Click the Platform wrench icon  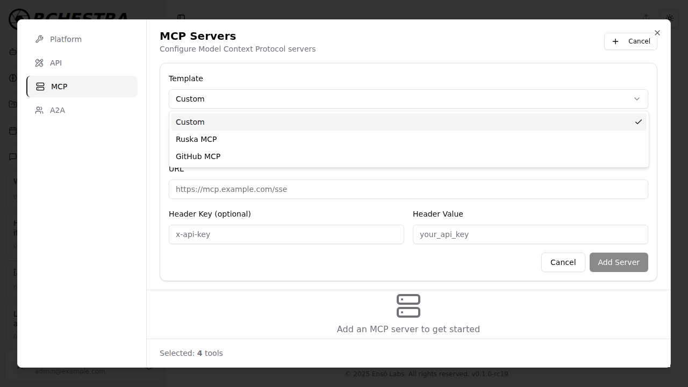[39, 39]
